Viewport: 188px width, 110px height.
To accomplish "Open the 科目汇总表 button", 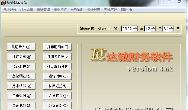I will click(57, 86).
